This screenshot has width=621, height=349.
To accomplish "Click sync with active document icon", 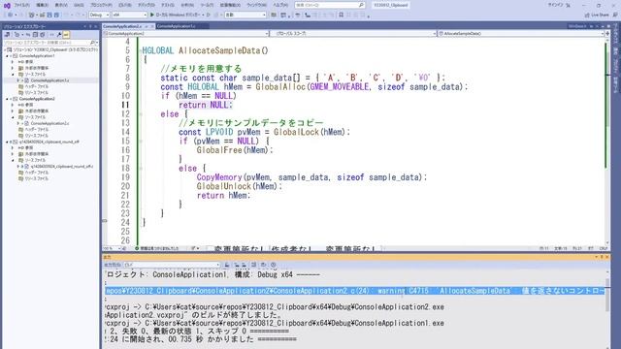I will [28, 35].
